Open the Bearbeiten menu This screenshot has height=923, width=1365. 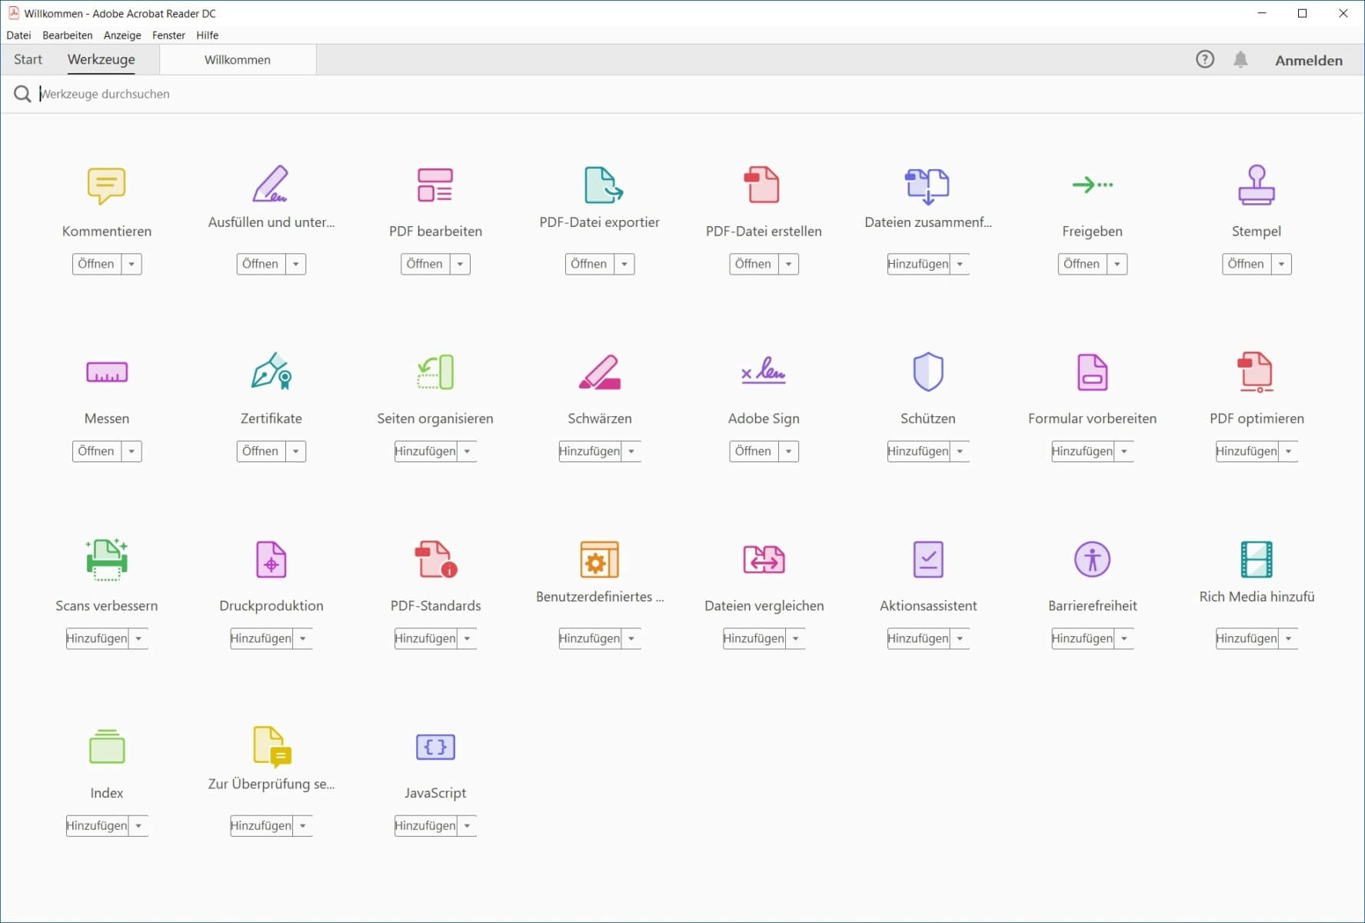pyautogui.click(x=67, y=35)
